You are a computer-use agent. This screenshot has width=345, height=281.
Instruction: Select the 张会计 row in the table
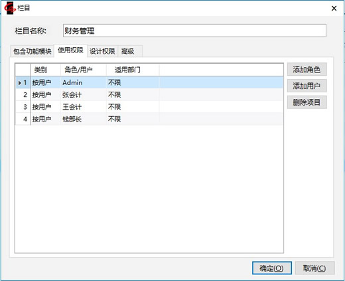[x=149, y=95]
